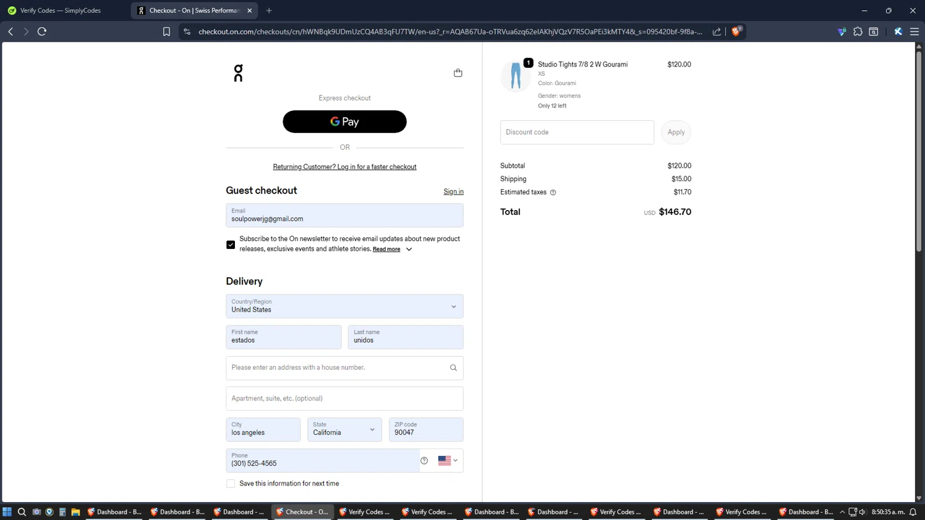Reload the checkout page
925x520 pixels.
pos(42,31)
